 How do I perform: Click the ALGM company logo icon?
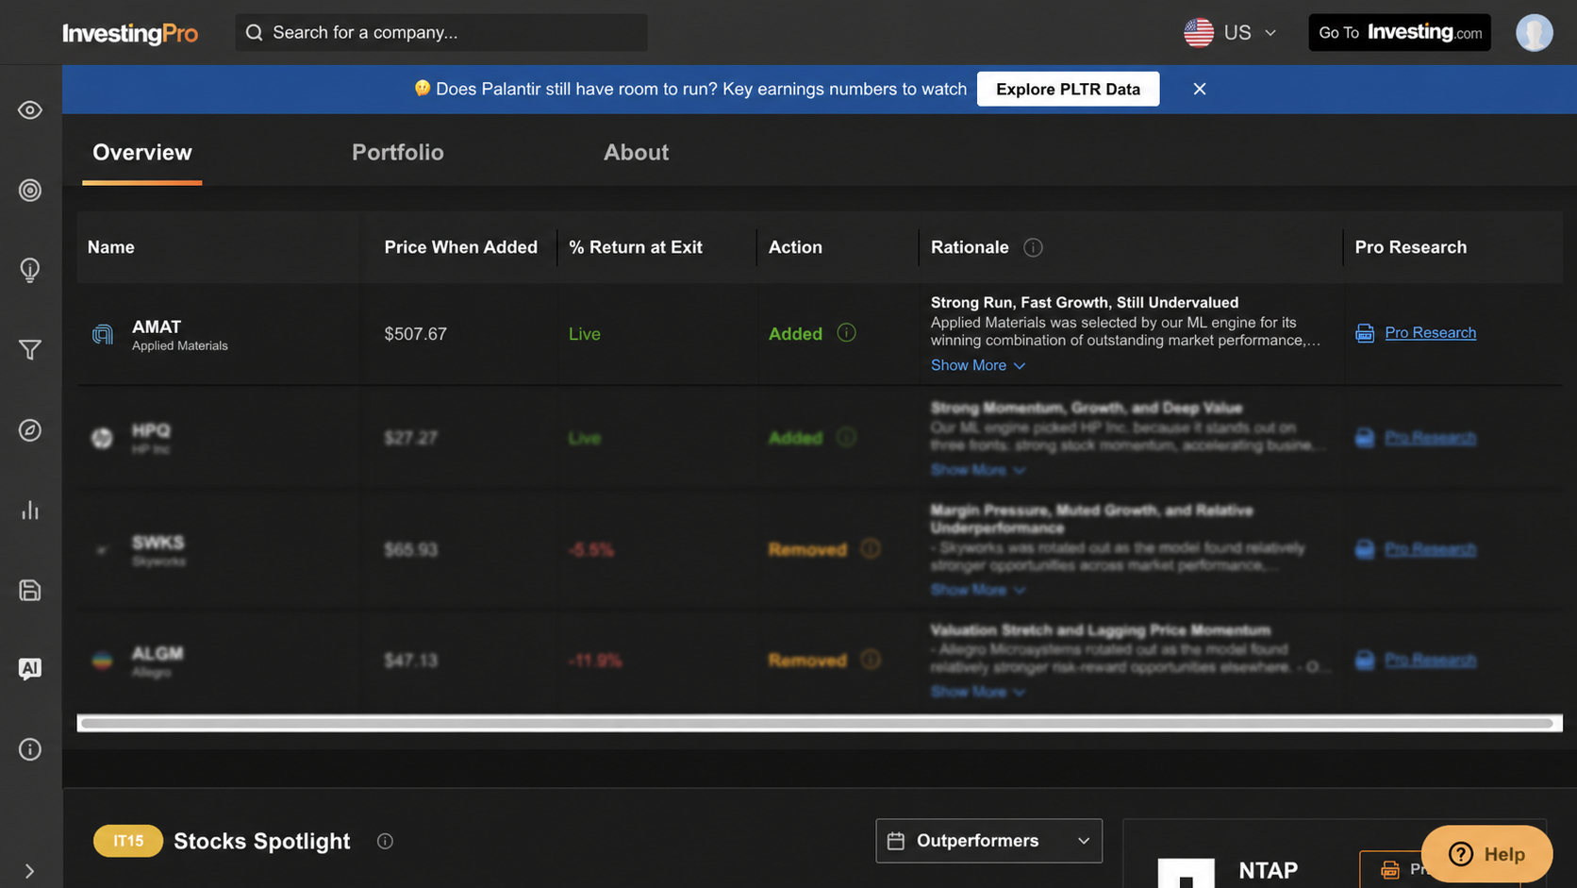(102, 661)
